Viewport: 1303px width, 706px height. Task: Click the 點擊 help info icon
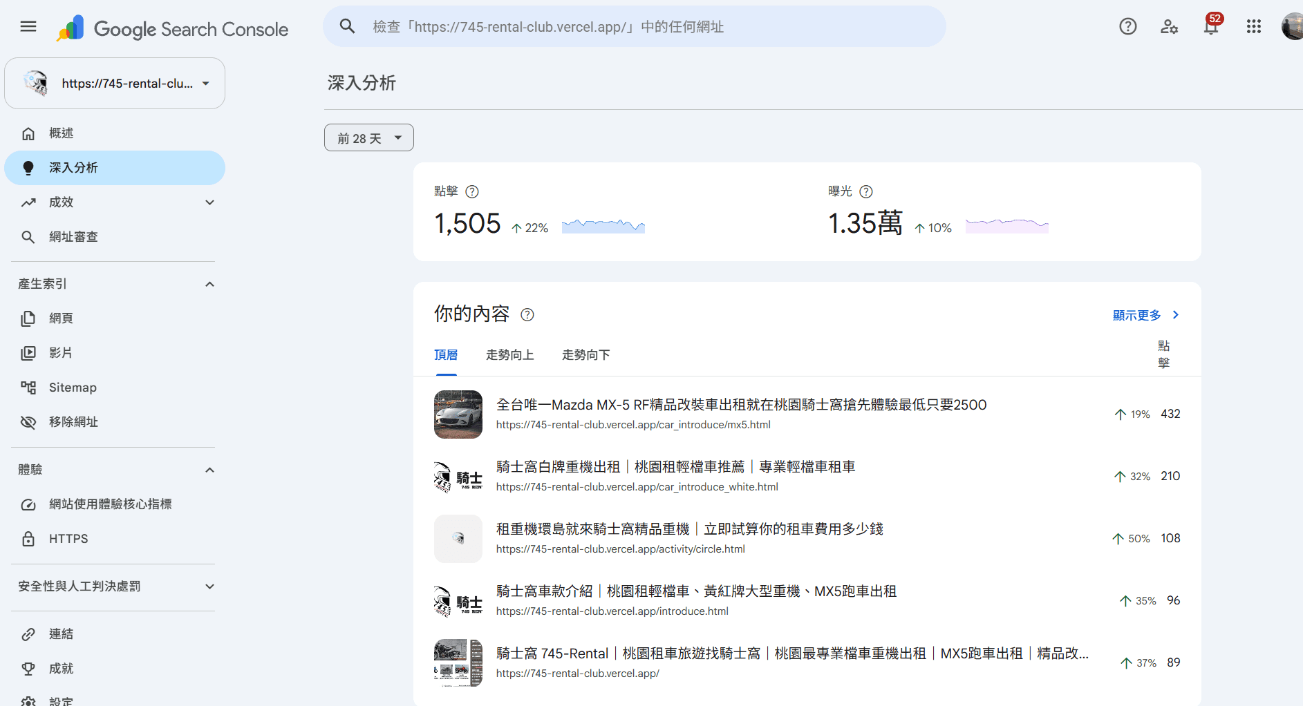[472, 192]
